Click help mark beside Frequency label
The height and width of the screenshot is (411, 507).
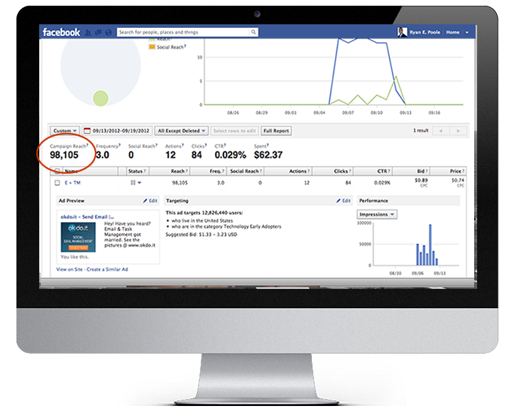tap(120, 145)
